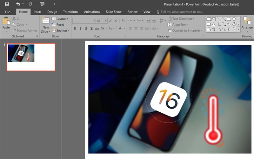
Task: Click the Cut button
Action: pos(17,19)
